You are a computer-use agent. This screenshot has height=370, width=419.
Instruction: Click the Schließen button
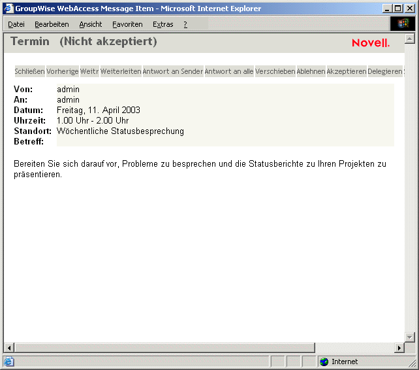click(x=29, y=71)
